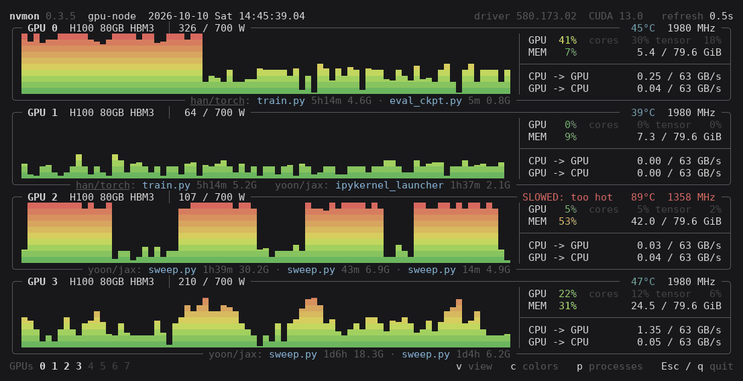Viewport: 743px width, 381px height.
Task: Click MEM 31% value for GPU 3
Action: (x=567, y=306)
